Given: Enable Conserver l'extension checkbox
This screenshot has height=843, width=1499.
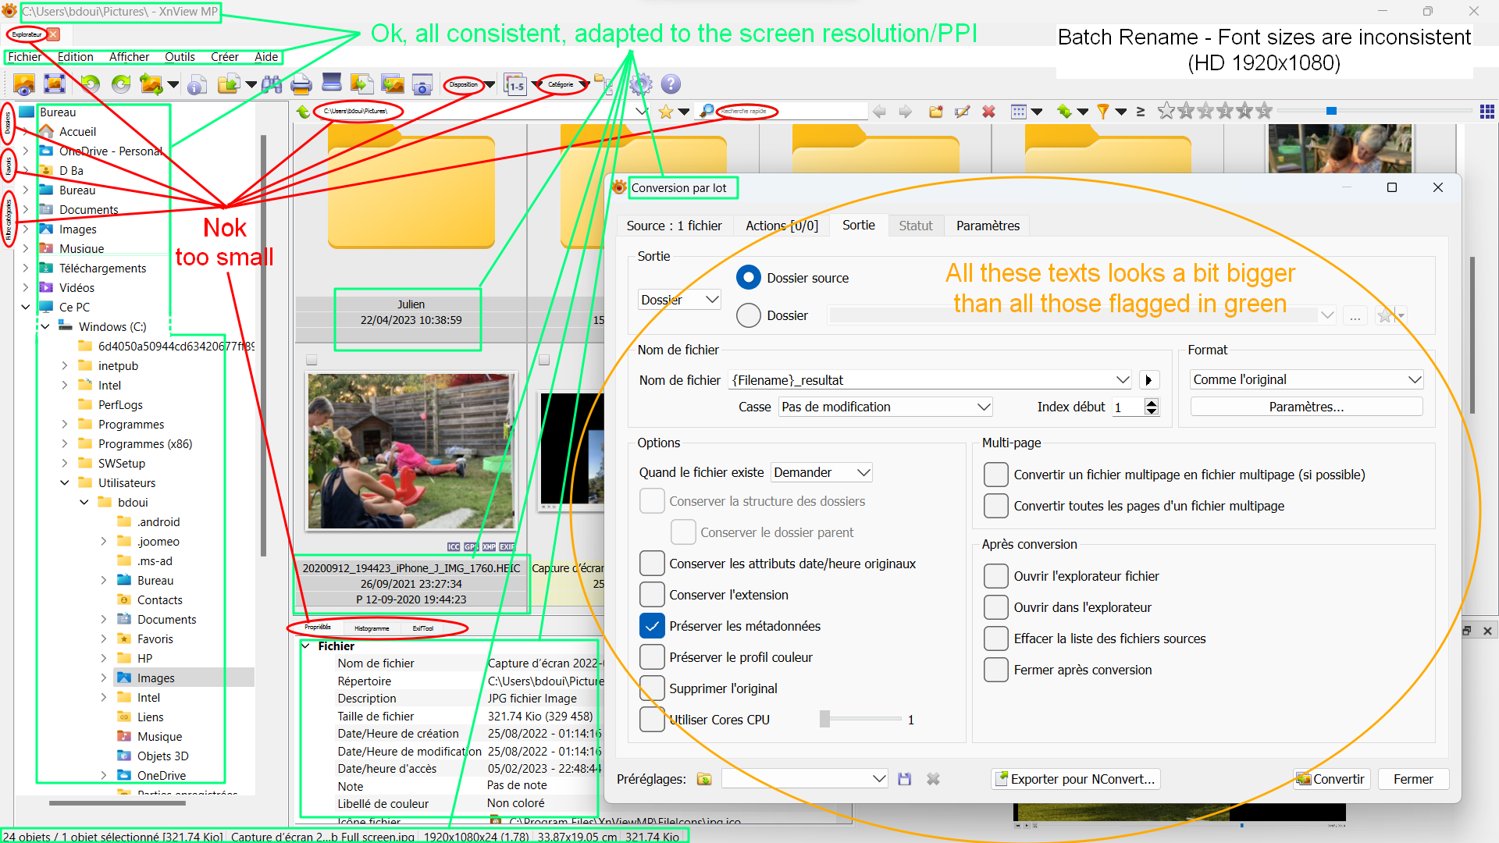Looking at the screenshot, I should (652, 595).
